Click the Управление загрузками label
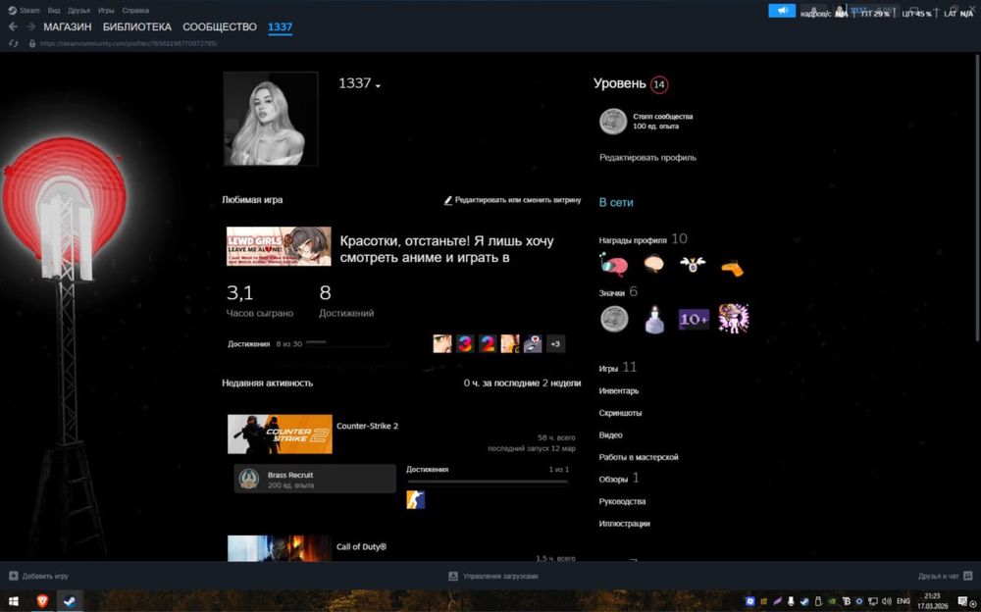The height and width of the screenshot is (612, 981). tap(500, 576)
